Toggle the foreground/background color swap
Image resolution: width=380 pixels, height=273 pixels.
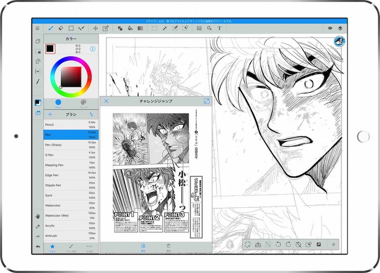pyautogui.click(x=38, y=102)
